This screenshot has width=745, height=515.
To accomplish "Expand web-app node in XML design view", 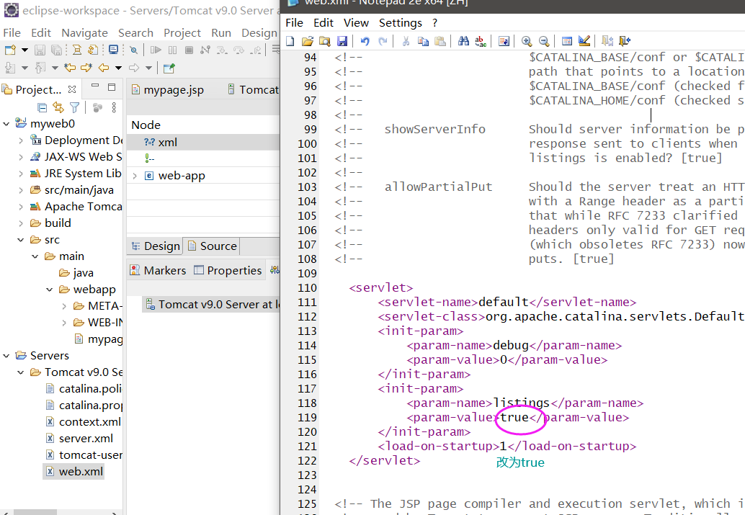I will [x=135, y=176].
